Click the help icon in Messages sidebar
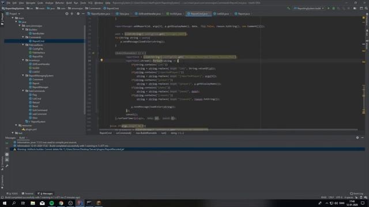Image resolution: width=369 pixels, height=207 pixels. [x=7, y=155]
